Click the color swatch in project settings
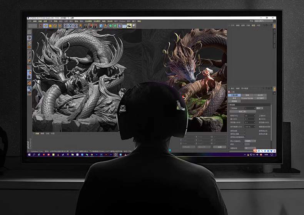304x215 pixels. tap(247, 144)
